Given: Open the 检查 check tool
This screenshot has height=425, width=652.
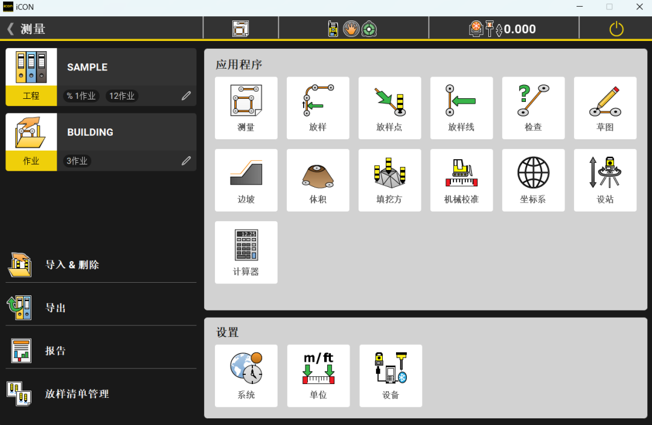Looking at the screenshot, I should point(534,108).
